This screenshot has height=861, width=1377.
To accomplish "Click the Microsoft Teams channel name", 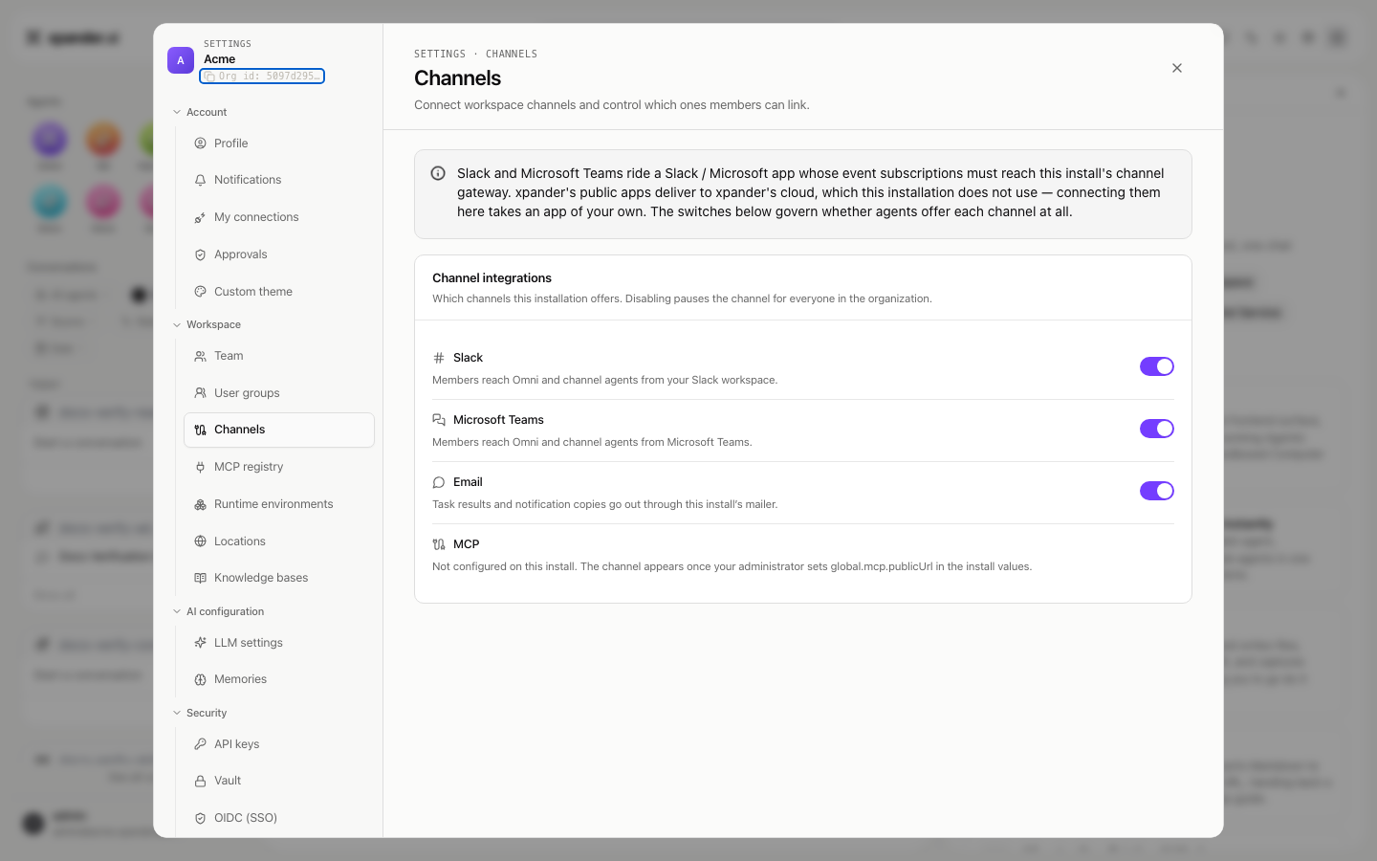I will tap(498, 420).
